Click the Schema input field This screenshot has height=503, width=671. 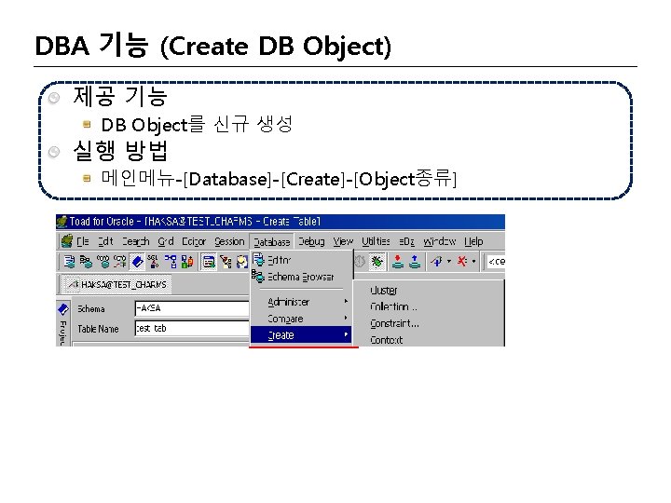pos(192,308)
